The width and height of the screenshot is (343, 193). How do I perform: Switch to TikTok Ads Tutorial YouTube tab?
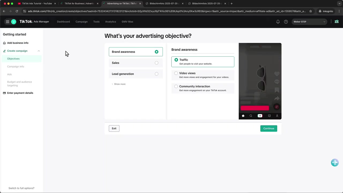37,3
